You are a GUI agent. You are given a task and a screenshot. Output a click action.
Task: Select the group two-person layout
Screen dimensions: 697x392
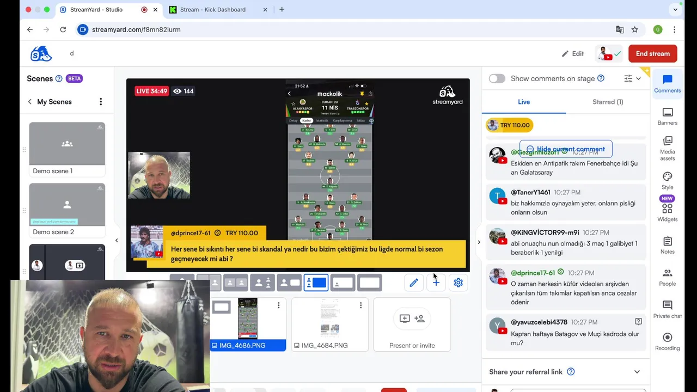(236, 283)
